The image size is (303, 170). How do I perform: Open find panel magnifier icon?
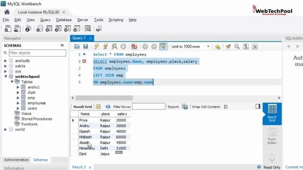[x=237, y=46]
